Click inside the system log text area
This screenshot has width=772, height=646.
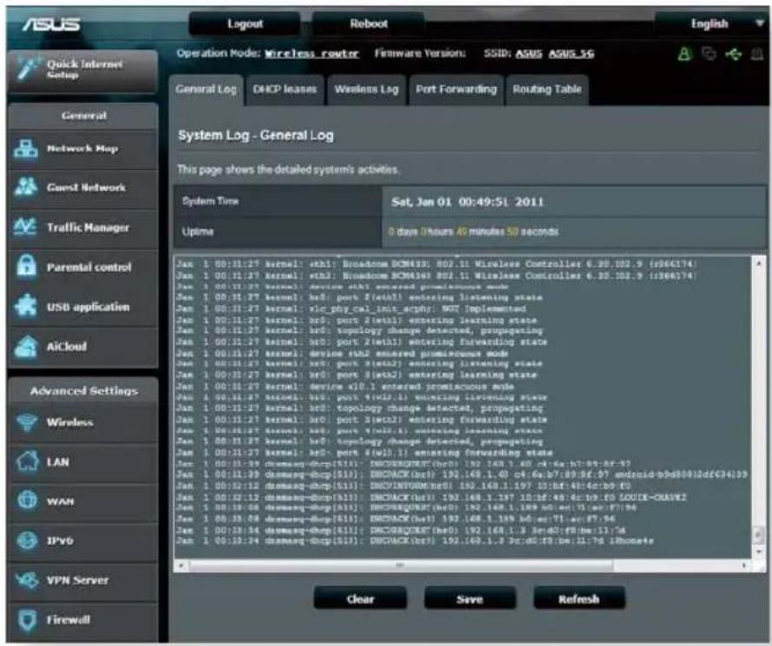(x=463, y=408)
